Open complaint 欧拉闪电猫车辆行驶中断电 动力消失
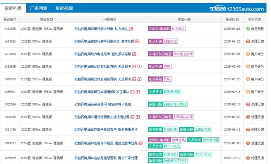The width and height of the screenshot is (271, 164). coord(101,29)
